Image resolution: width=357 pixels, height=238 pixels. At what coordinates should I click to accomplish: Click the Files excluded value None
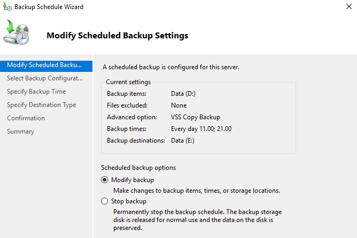[x=178, y=105]
